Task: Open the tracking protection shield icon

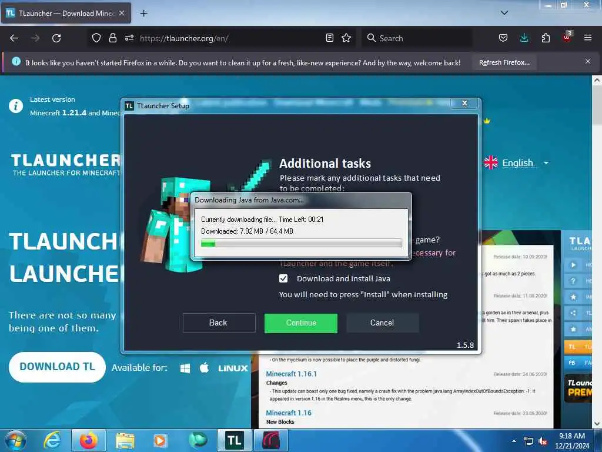Action: (96, 38)
